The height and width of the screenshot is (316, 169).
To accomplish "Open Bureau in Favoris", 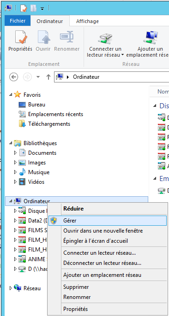I will coord(36,105).
